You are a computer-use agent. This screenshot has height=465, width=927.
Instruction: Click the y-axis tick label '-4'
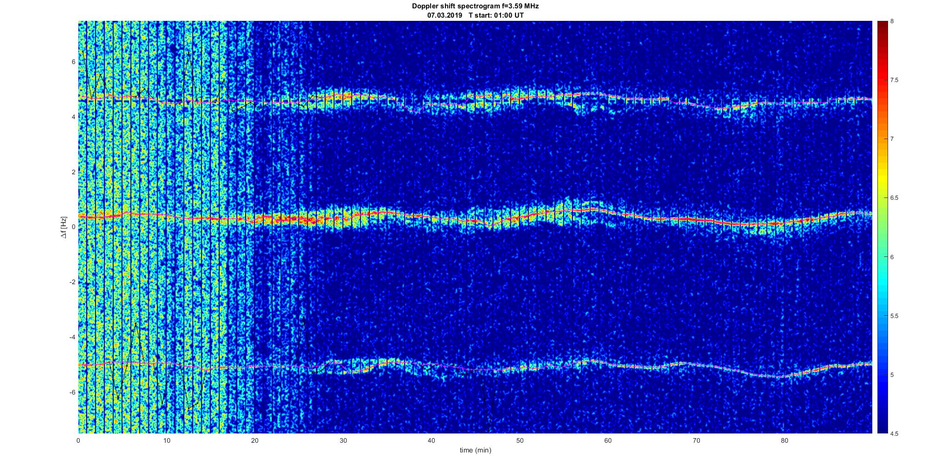tap(72, 338)
